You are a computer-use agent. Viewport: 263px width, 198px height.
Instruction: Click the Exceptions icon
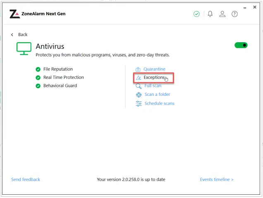[x=139, y=78]
